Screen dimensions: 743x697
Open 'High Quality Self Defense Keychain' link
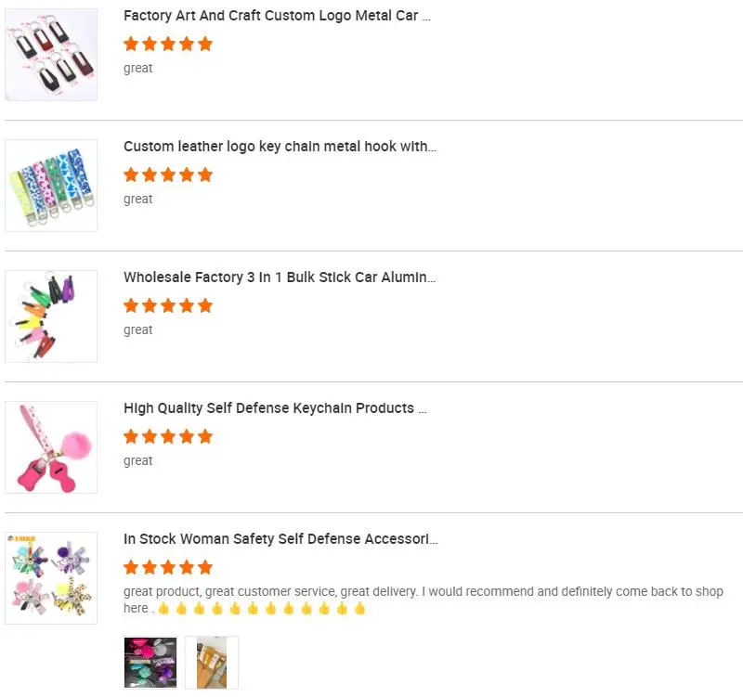click(275, 408)
